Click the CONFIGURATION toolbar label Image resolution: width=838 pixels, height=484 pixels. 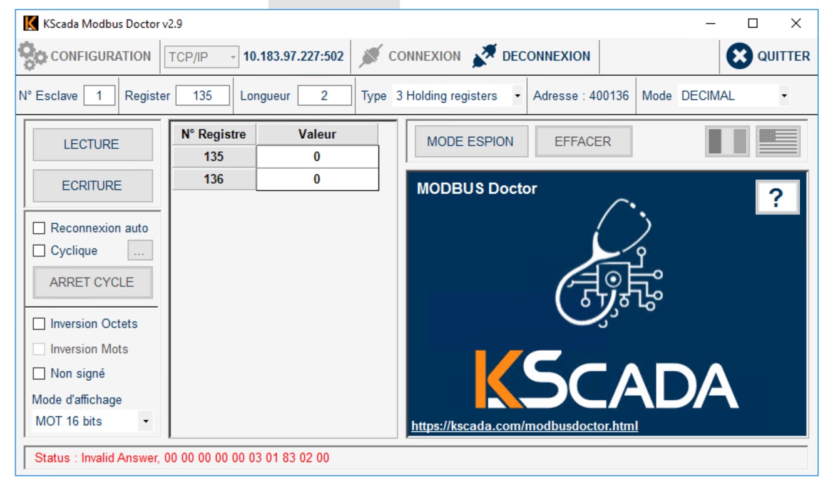click(101, 56)
